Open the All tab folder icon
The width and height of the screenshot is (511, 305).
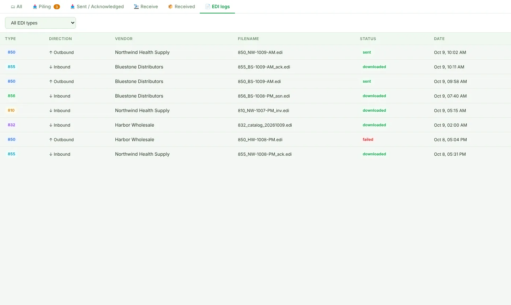(13, 7)
